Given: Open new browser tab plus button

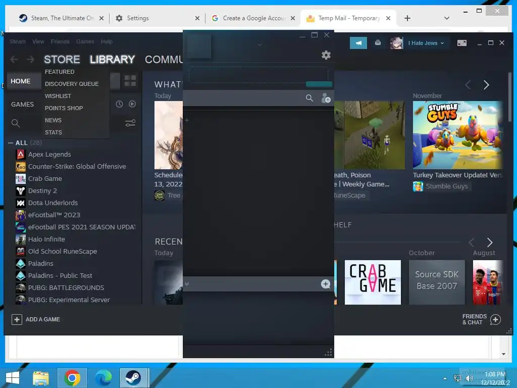Looking at the screenshot, I should [407, 18].
